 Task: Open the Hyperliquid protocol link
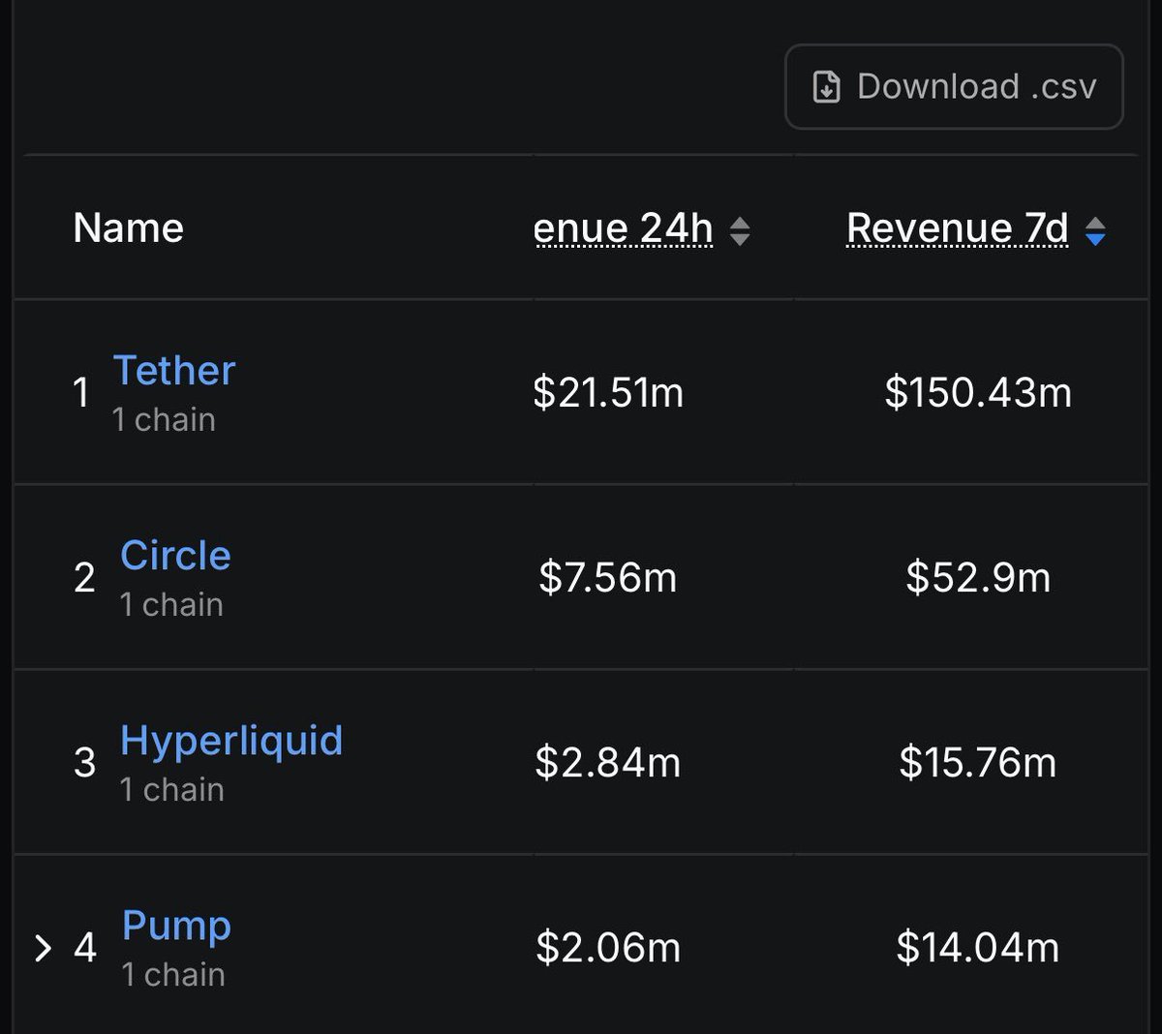(231, 741)
